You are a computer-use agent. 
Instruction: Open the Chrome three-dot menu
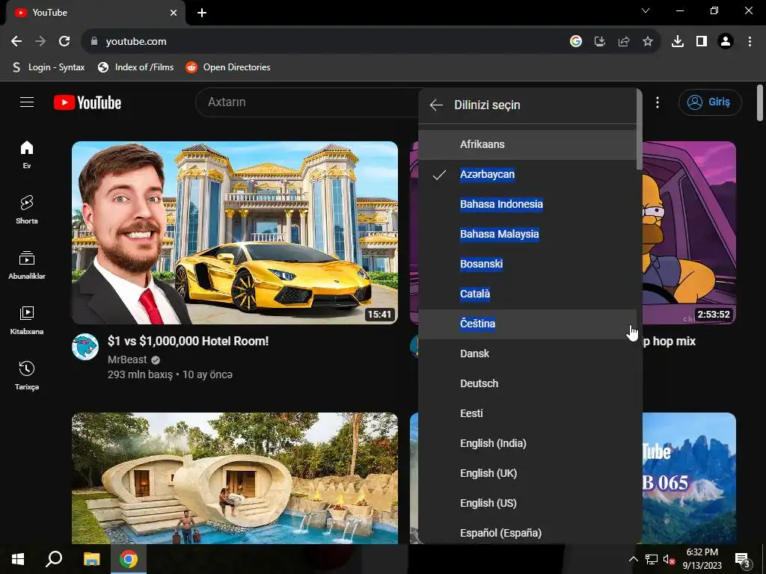(750, 42)
